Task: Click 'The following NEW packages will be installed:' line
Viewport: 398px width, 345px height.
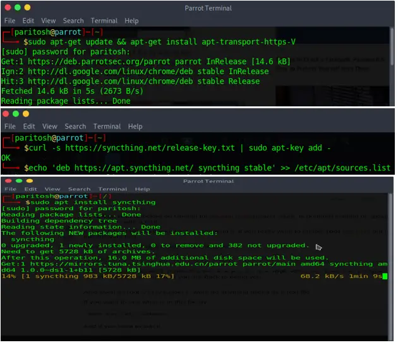Action: 109,233
